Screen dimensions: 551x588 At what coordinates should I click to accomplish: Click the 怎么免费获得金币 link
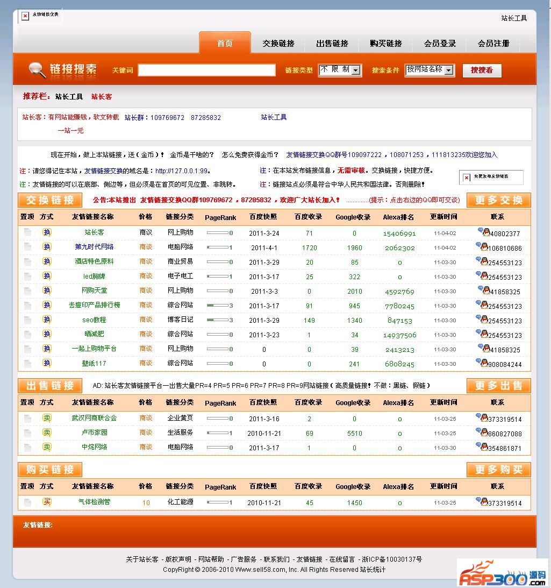pos(250,154)
